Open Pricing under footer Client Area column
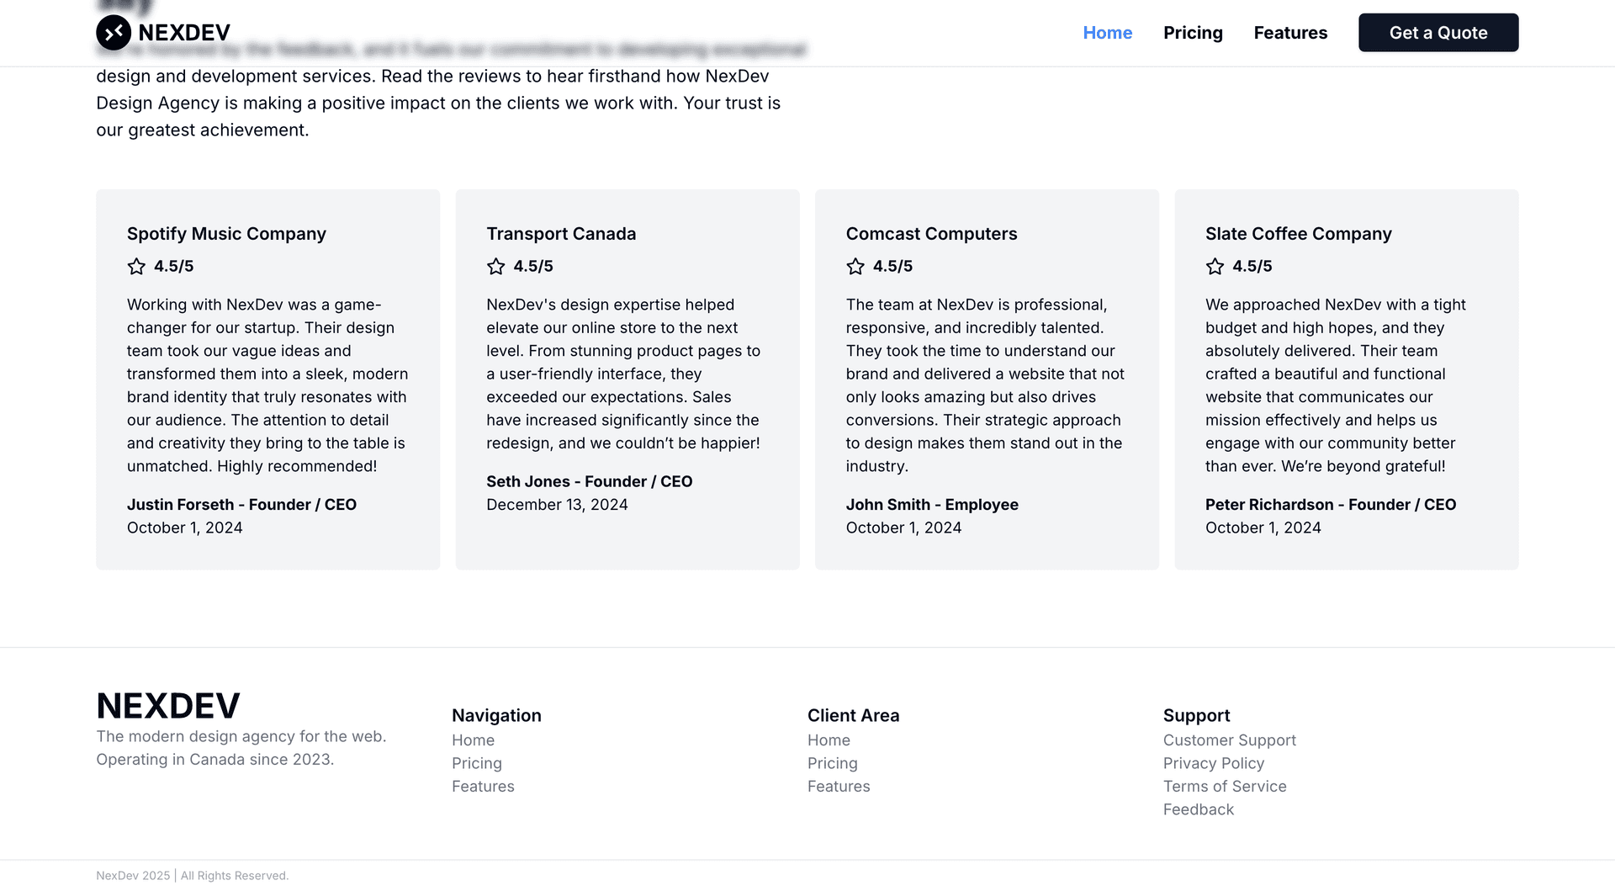The height and width of the screenshot is (891, 1615). point(833,763)
